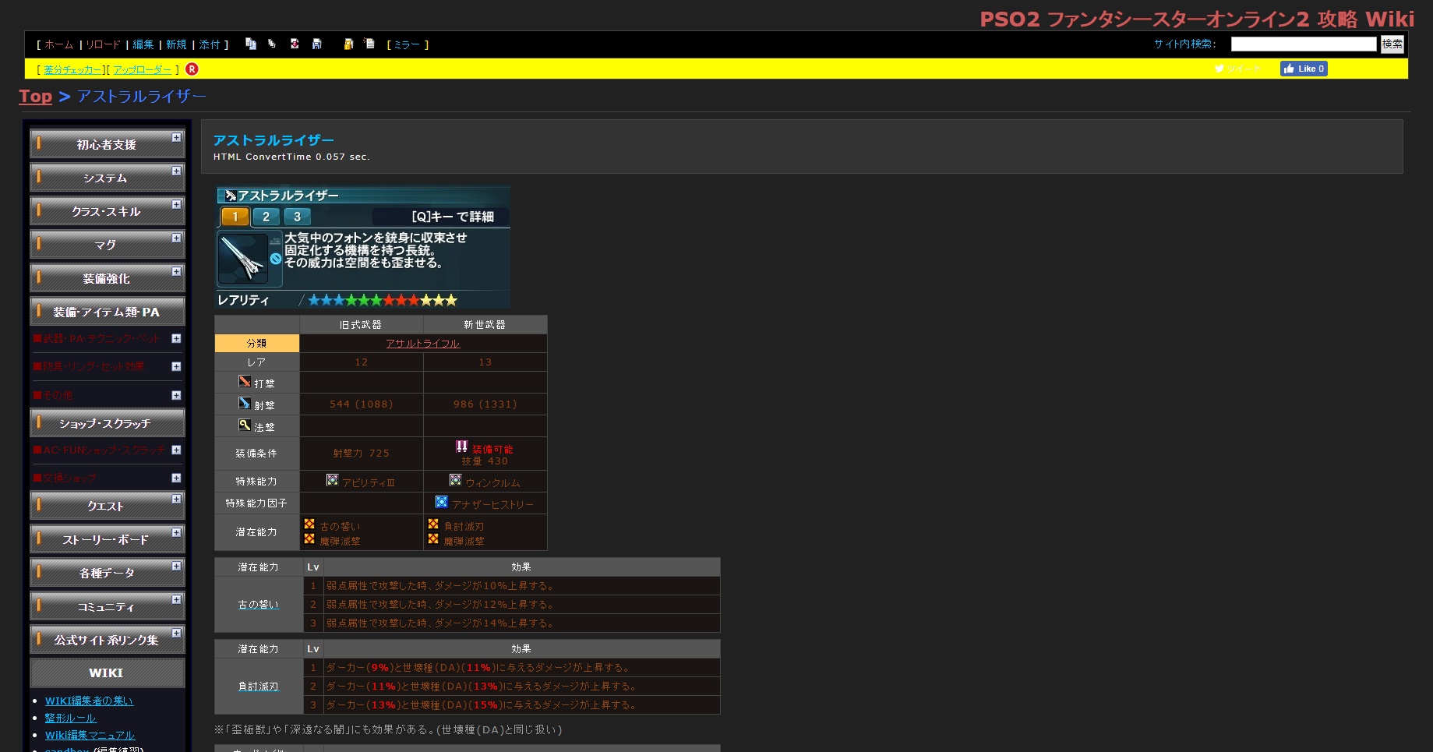The height and width of the screenshot is (752, 1433).
Task: Open the ミラー mirror link
Action: click(x=407, y=44)
